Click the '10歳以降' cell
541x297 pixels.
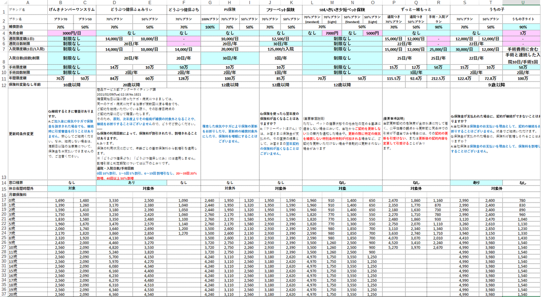point(73,85)
